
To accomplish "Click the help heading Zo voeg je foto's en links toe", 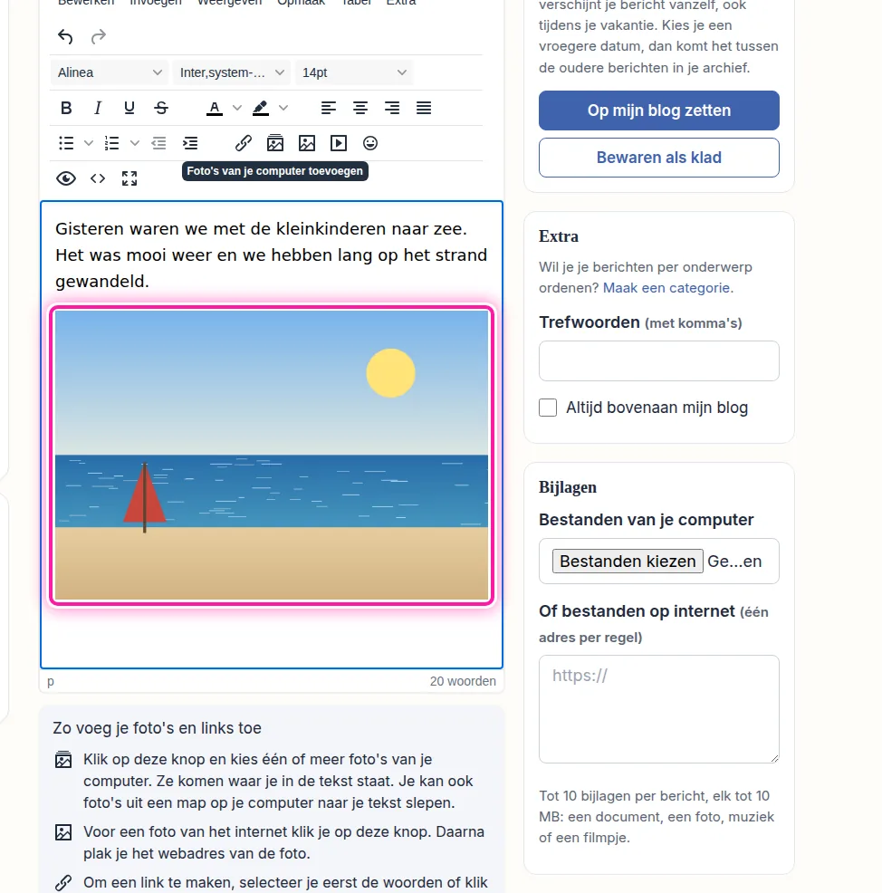I will (x=158, y=728).
